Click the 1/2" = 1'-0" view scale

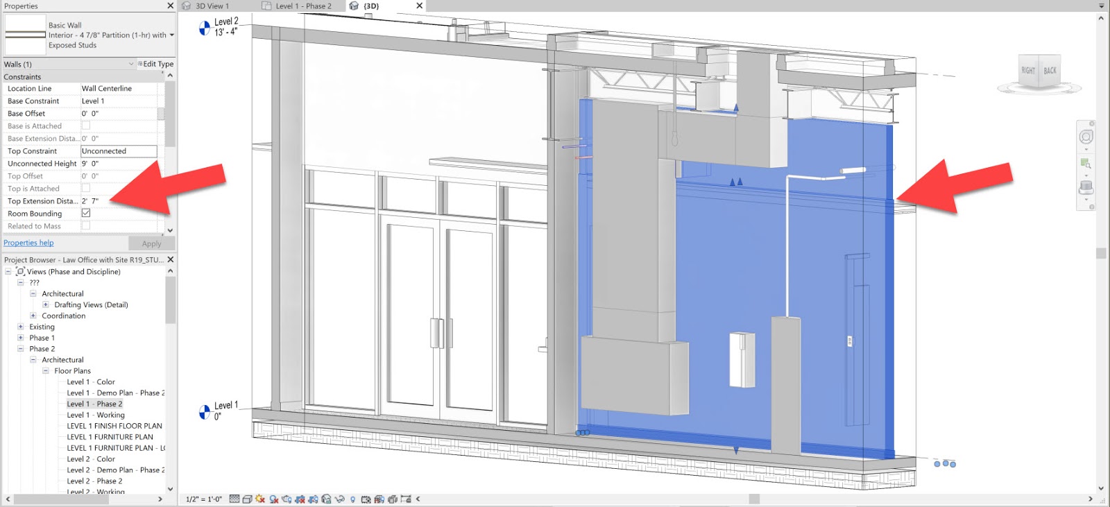[x=204, y=499]
